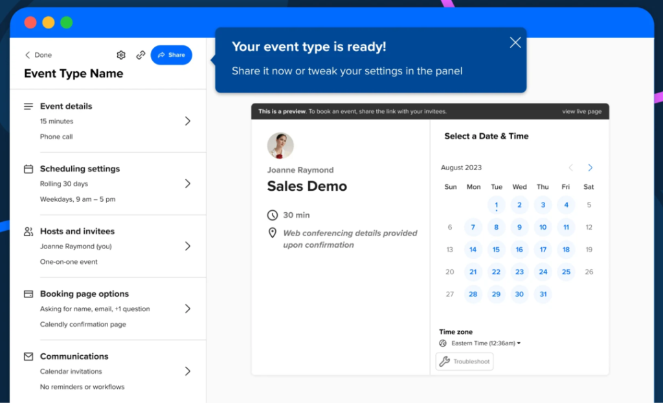Open the Eastern Time zone dropdown
Screen dimensions: 663x403
tap(486, 343)
